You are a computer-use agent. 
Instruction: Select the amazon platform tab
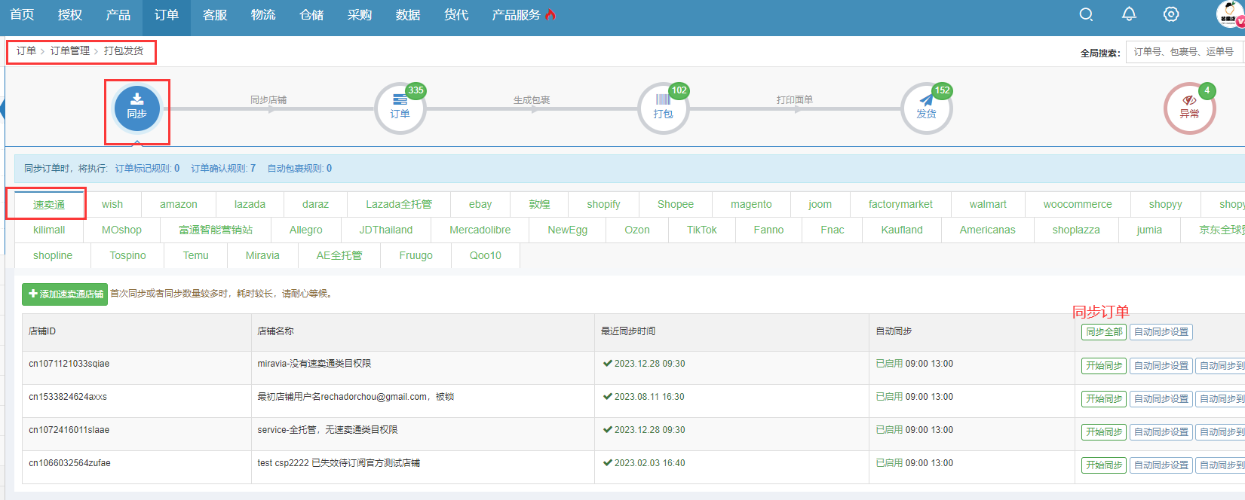coord(179,204)
